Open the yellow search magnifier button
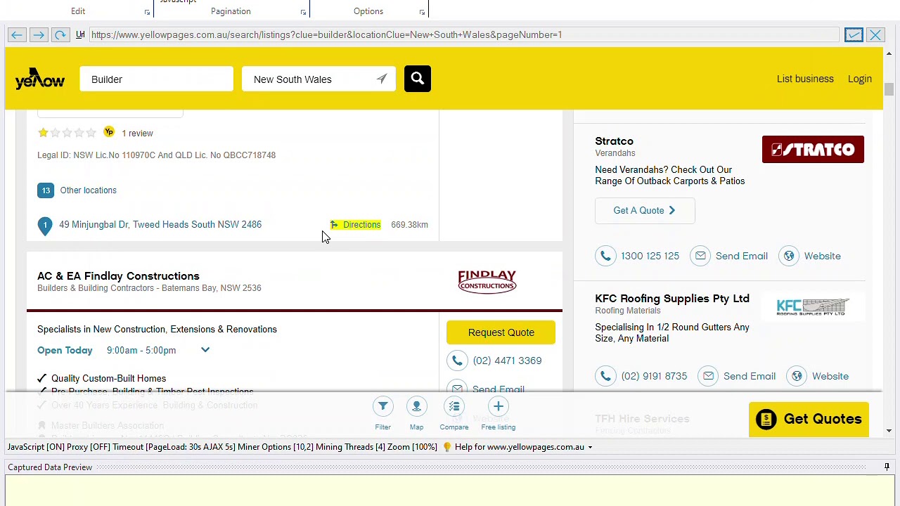The width and height of the screenshot is (900, 506). tap(418, 79)
